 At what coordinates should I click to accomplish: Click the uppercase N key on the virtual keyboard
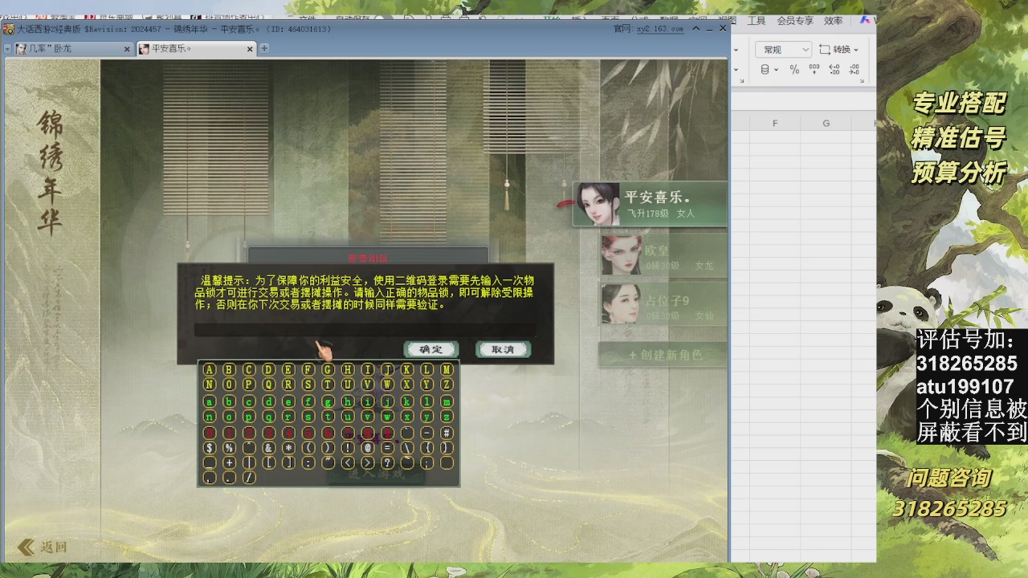coord(210,385)
